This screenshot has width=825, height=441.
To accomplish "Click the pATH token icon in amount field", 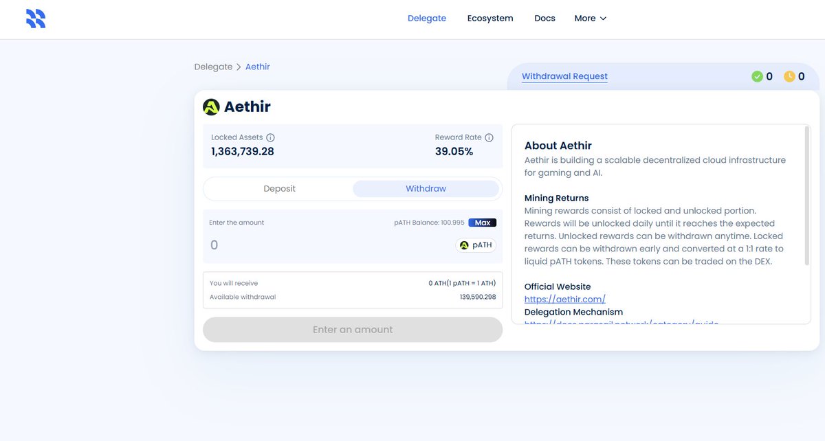I will pos(464,245).
